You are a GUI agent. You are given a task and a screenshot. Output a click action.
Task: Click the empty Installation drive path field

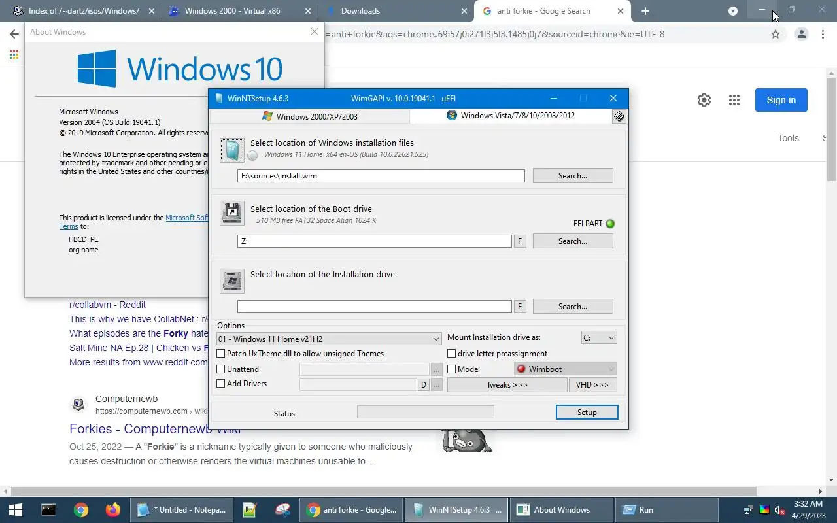pyautogui.click(x=375, y=307)
